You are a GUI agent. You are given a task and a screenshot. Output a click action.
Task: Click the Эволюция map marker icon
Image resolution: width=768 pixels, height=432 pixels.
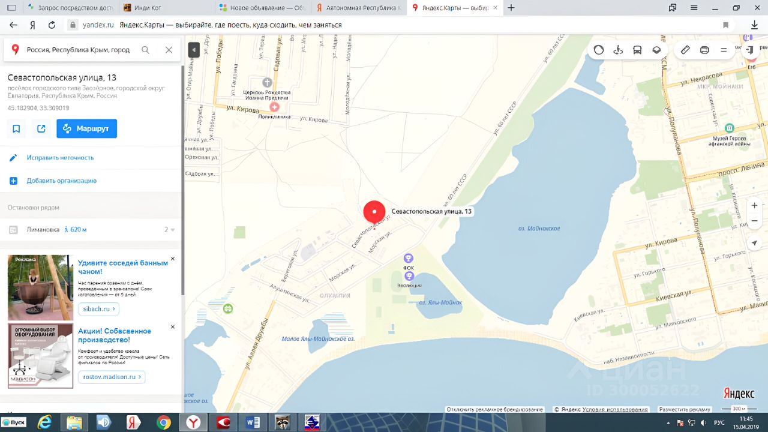pos(409,276)
